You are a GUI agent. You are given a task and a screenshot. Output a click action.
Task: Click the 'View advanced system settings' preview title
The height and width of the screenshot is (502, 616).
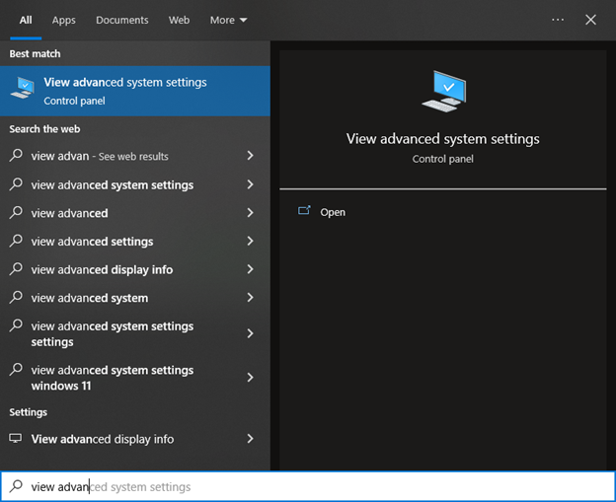tap(442, 139)
